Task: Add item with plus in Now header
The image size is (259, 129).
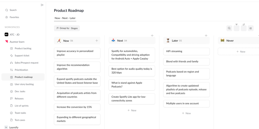Action: 97,41
